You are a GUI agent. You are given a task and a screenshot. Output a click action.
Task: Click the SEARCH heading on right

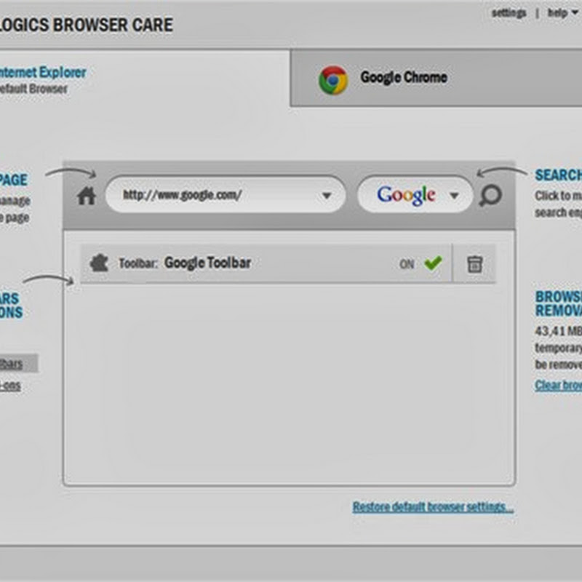pos(558,175)
